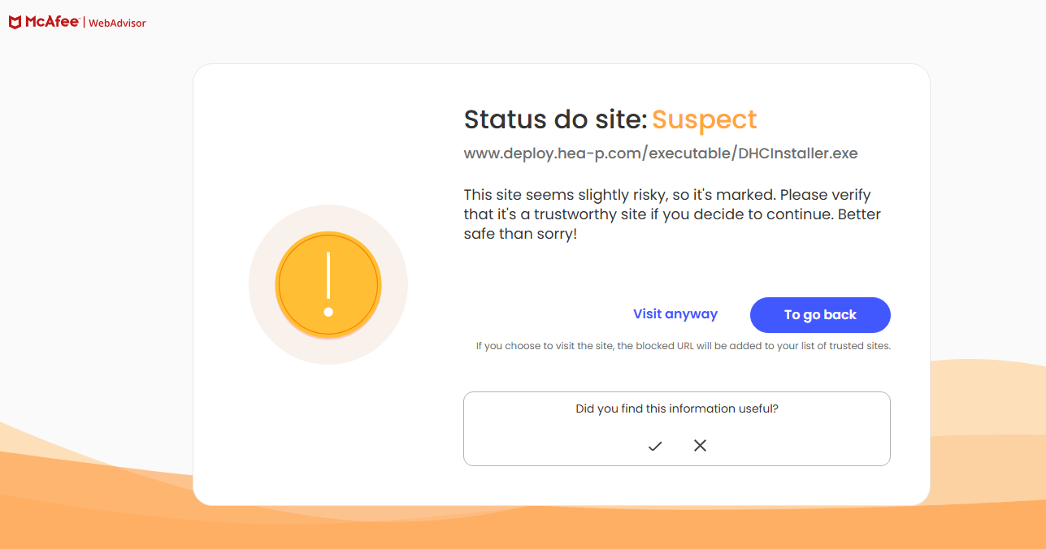Click the trusted sites notice text

[x=684, y=346]
